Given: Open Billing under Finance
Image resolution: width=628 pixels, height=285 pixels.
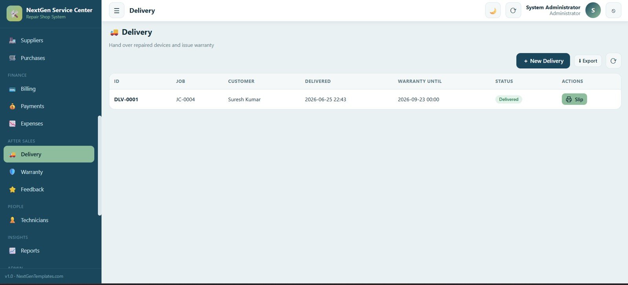Looking at the screenshot, I should [49, 89].
